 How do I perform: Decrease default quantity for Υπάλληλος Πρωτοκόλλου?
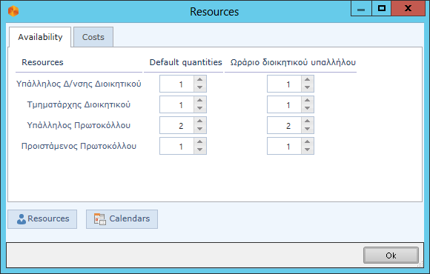[x=200, y=129]
